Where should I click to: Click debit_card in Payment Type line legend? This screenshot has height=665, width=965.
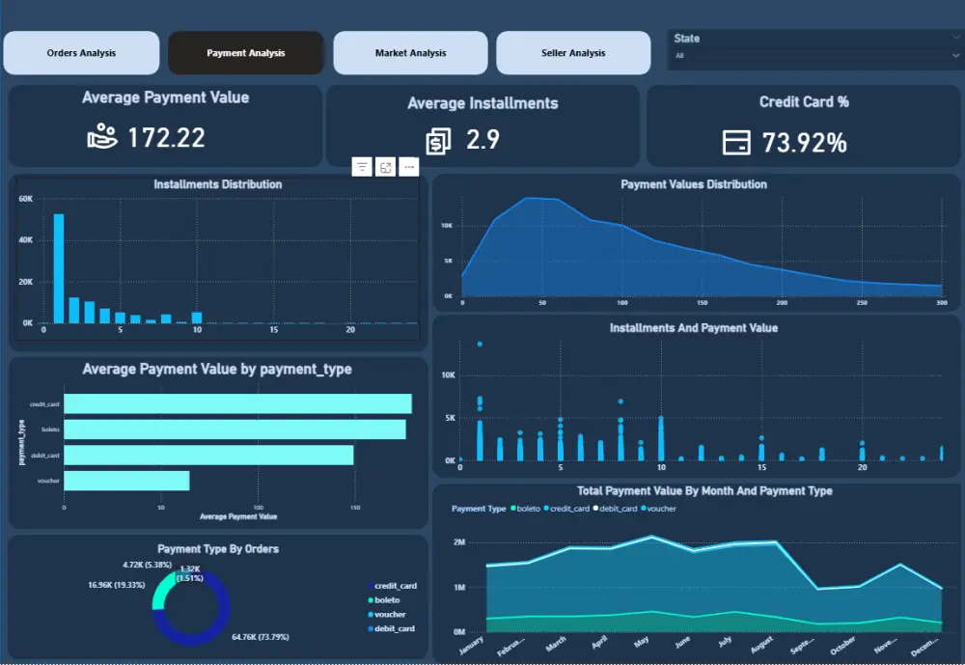(x=616, y=509)
